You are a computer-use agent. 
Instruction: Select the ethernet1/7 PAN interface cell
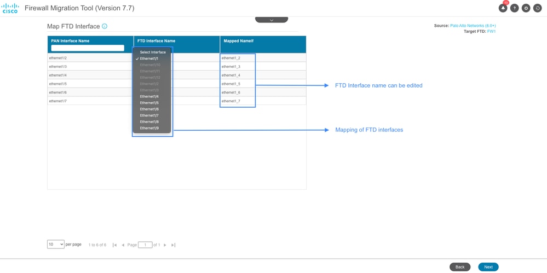tap(90, 101)
